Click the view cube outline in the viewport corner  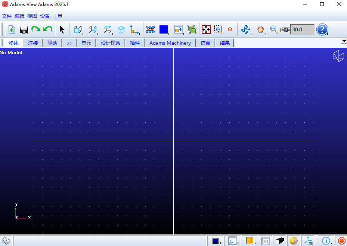[338, 56]
